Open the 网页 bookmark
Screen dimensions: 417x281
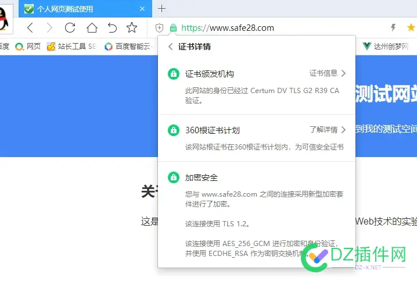click(x=28, y=47)
